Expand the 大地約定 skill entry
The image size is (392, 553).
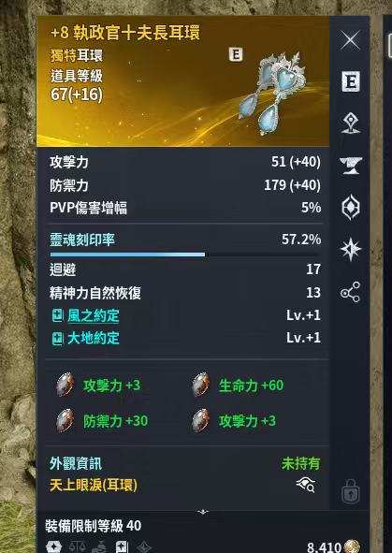pyautogui.click(x=57, y=339)
